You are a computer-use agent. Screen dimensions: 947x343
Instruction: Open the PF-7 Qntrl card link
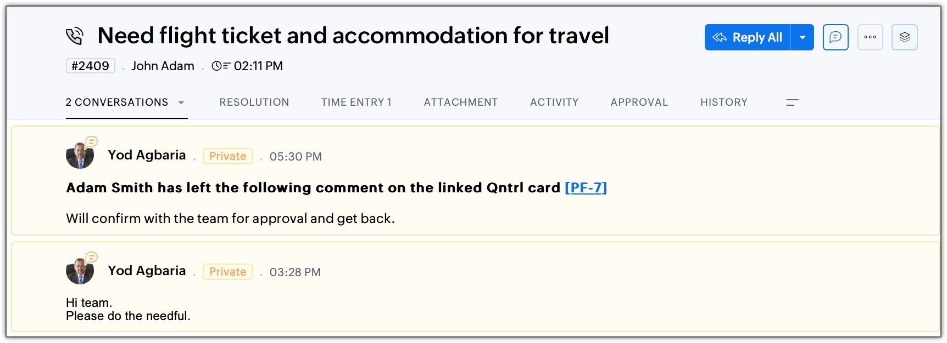coord(586,188)
